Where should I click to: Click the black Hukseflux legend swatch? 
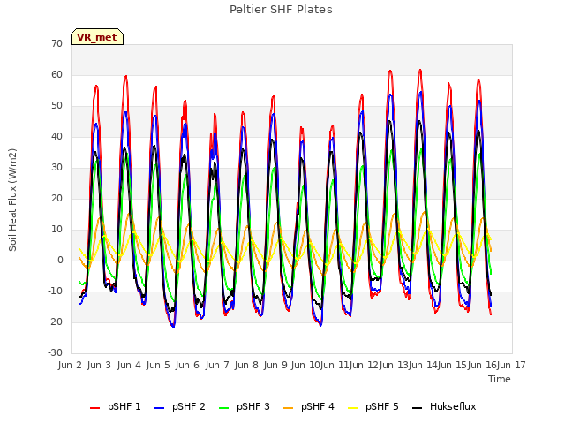point(418,408)
